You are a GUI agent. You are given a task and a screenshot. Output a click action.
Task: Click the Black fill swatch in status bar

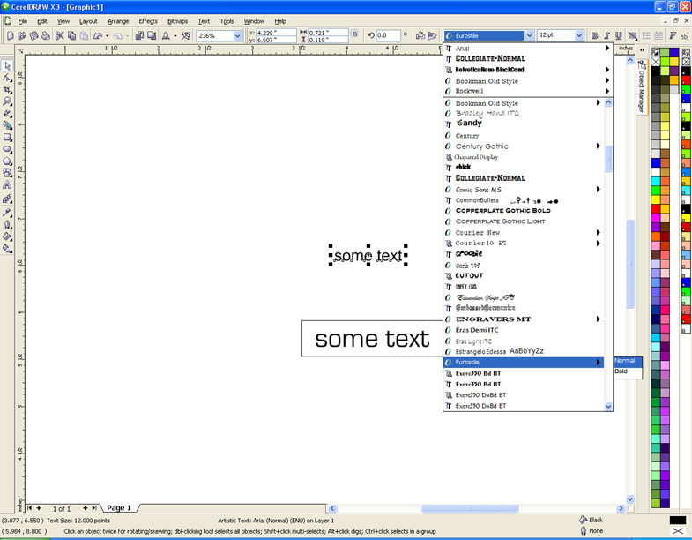click(x=677, y=520)
